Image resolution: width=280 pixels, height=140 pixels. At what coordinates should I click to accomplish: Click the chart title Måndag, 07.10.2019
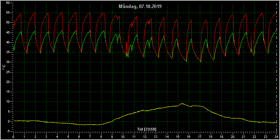click(140, 6)
